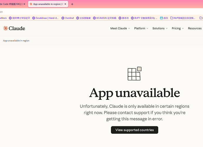Viewport: 203px width, 147px height.
Task: Open the Excalidraw bookmark
Action: click(45, 18)
